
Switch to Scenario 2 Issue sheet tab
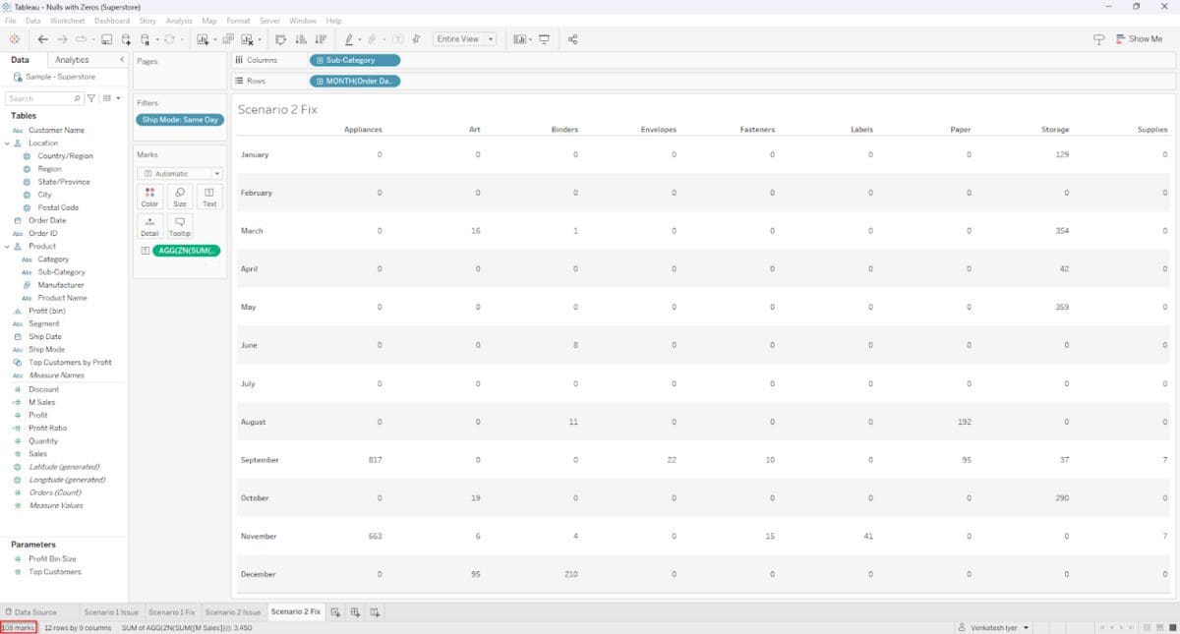coord(233,612)
